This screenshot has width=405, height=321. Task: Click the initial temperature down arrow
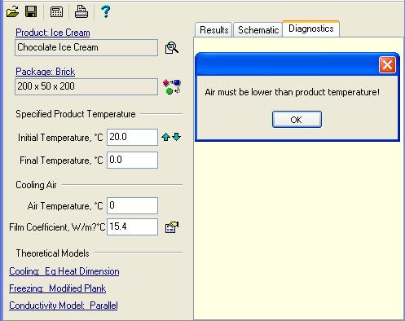coord(177,137)
